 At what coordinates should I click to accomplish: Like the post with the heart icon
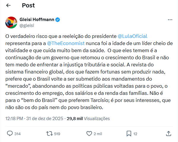point(89,134)
